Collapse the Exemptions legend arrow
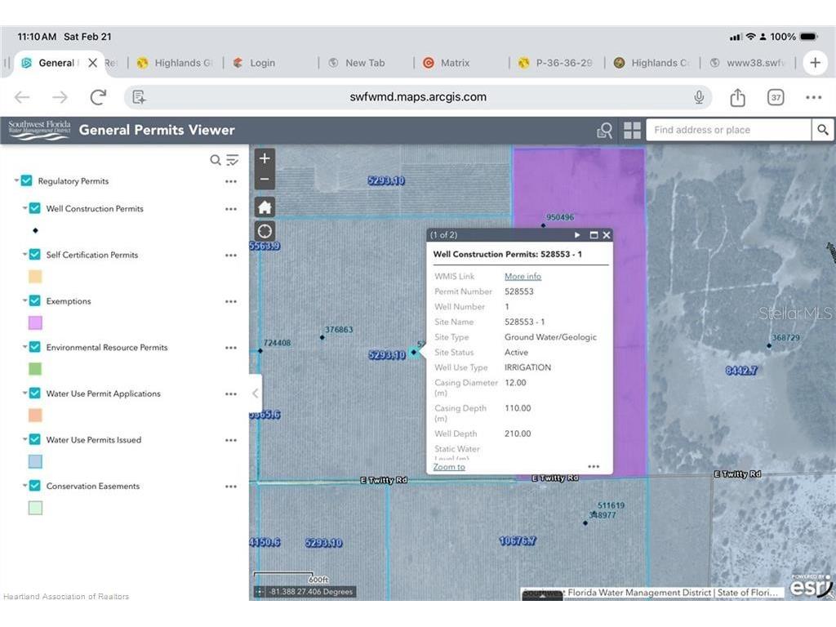Image resolution: width=836 pixels, height=627 pixels. coord(24,300)
